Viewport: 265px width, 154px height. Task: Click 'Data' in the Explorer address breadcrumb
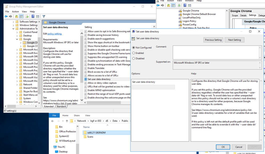click(x=115, y=121)
